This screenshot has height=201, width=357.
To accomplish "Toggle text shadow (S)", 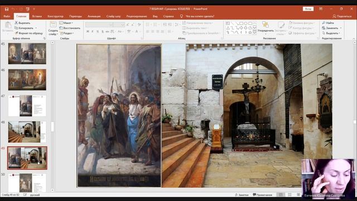I will coord(103,31).
